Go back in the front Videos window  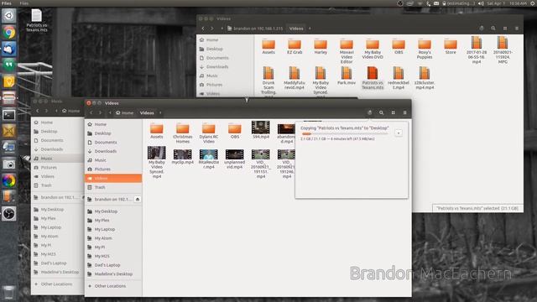[91, 112]
